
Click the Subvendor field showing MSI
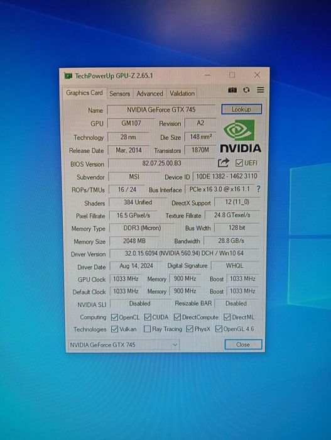click(x=134, y=177)
